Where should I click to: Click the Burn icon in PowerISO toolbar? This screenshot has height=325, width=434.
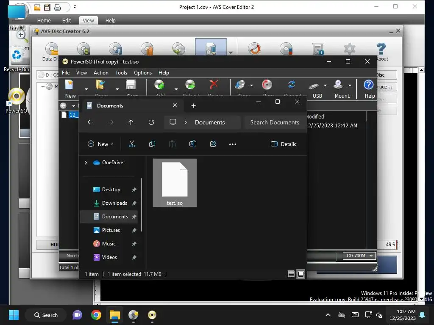pos(267,85)
